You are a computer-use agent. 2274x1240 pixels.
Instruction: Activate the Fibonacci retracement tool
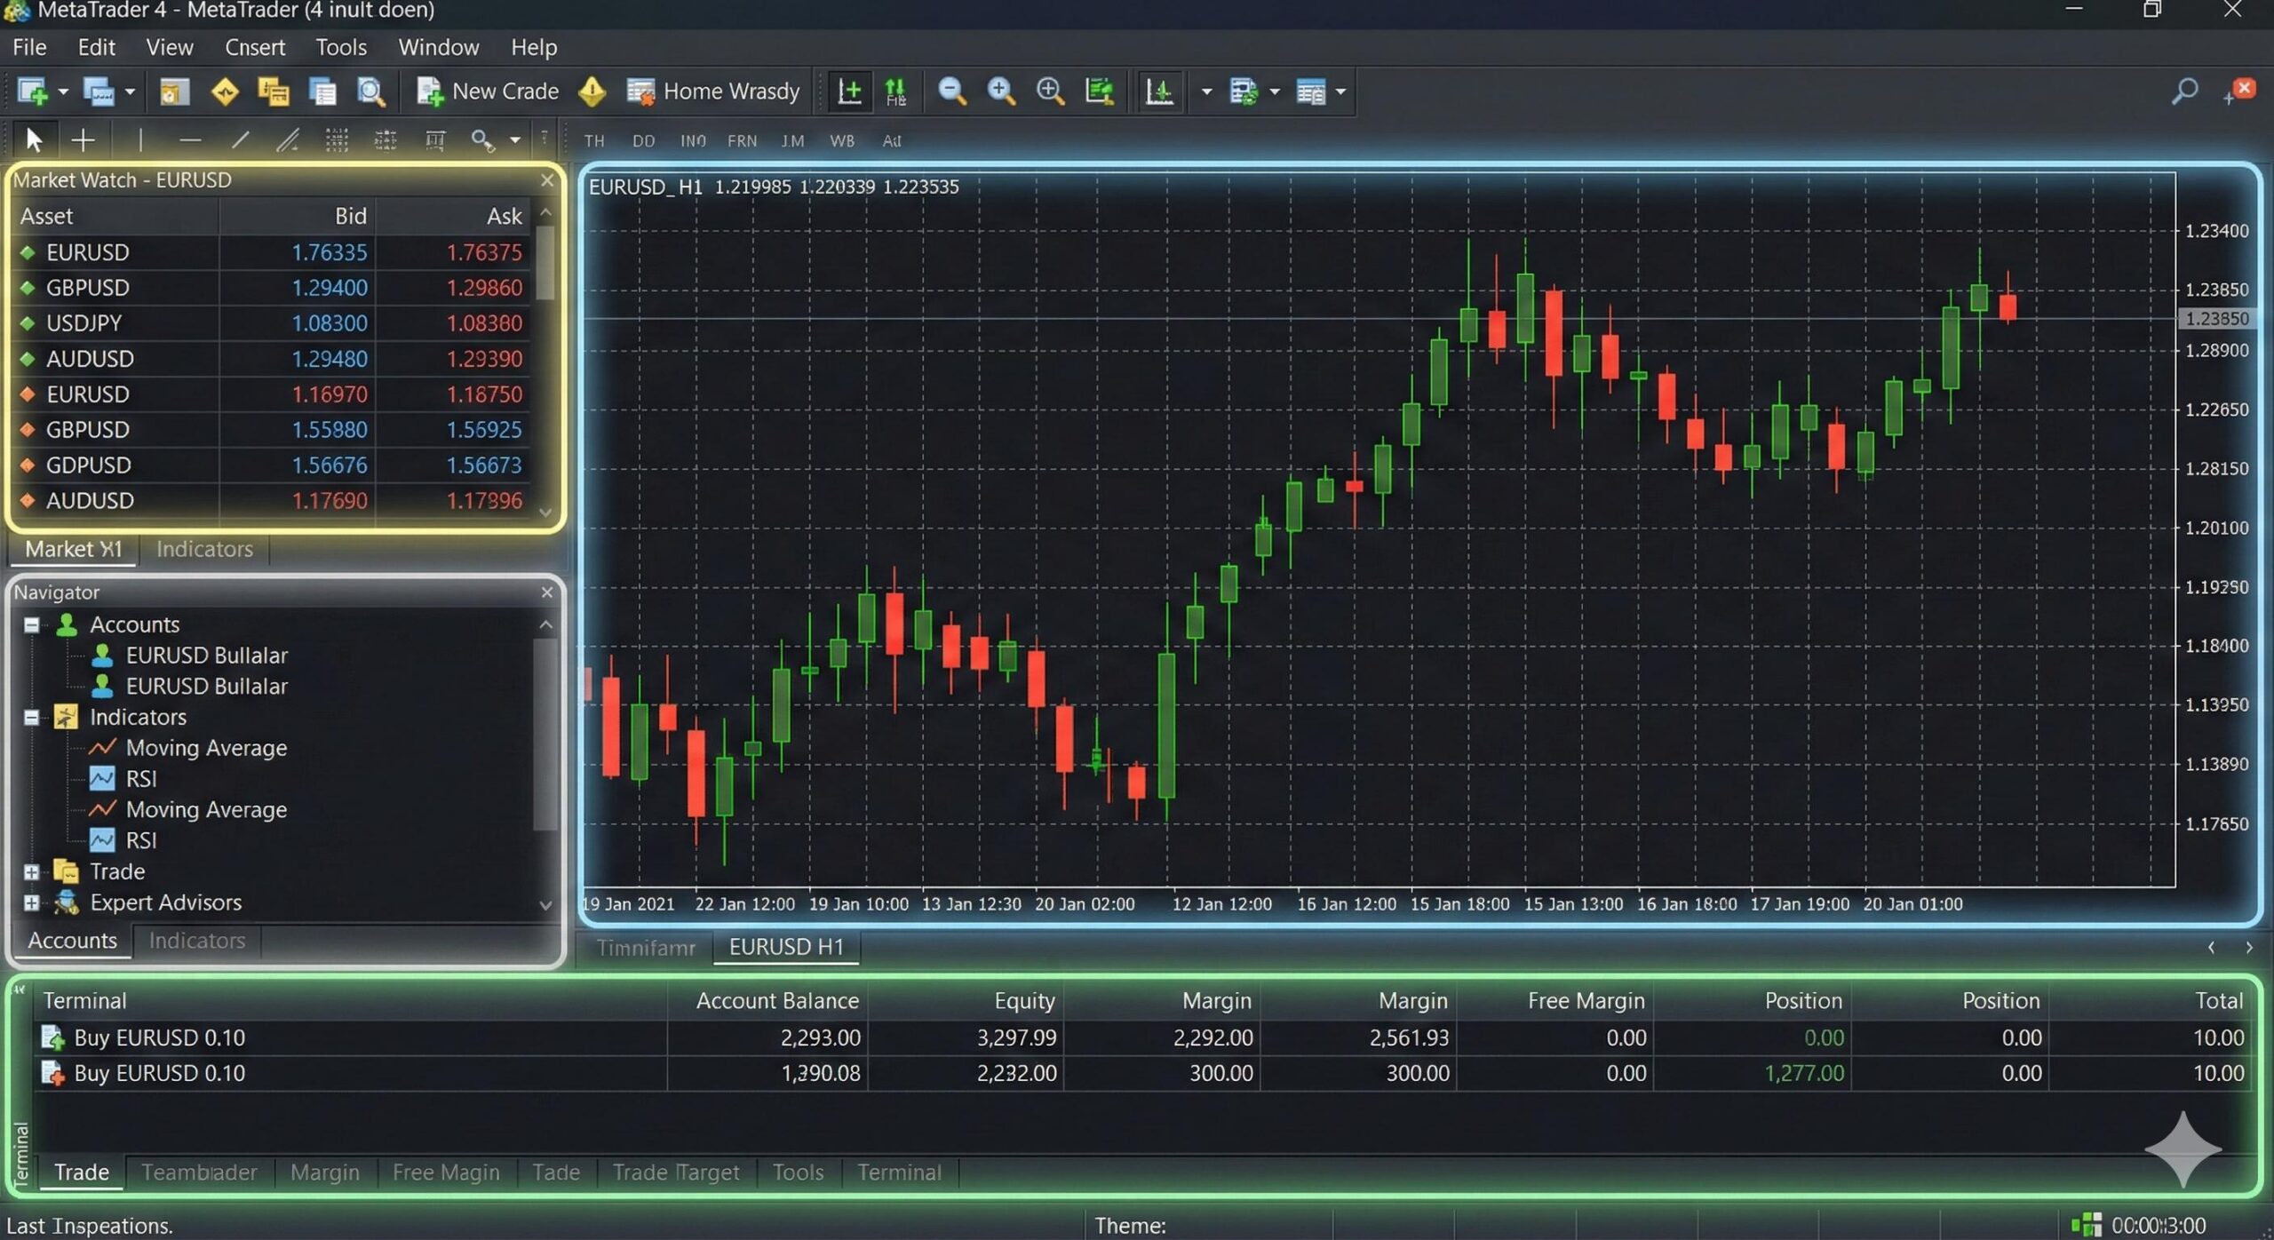pyautogui.click(x=338, y=139)
